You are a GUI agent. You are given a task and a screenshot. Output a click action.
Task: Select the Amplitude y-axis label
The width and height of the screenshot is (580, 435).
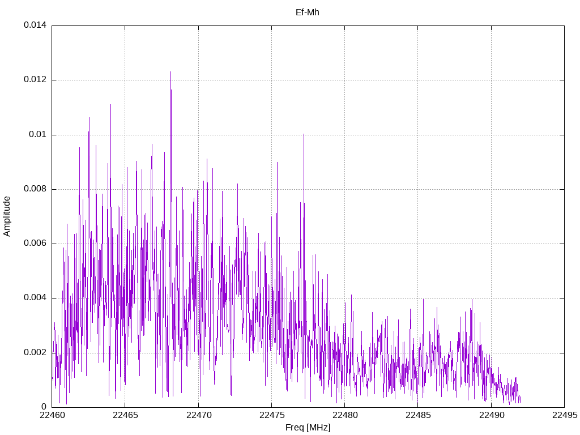[7, 216]
